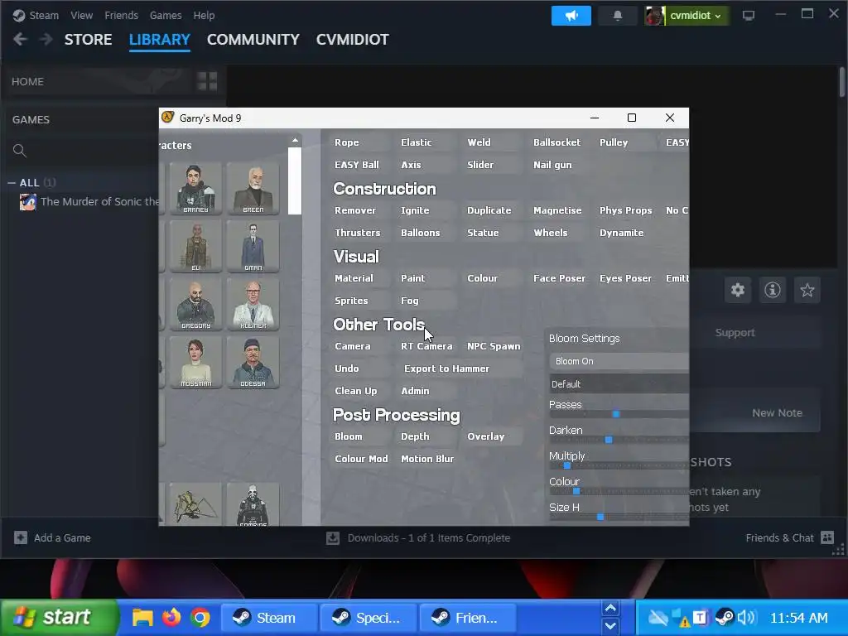Click the character list scroll up arrow
Viewport: 848px width, 636px height.
[x=295, y=141]
